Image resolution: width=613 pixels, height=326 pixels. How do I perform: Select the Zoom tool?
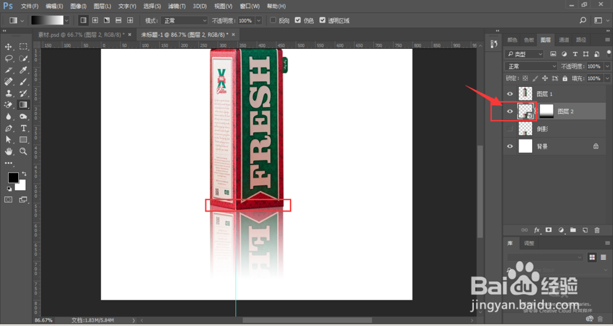[23, 151]
